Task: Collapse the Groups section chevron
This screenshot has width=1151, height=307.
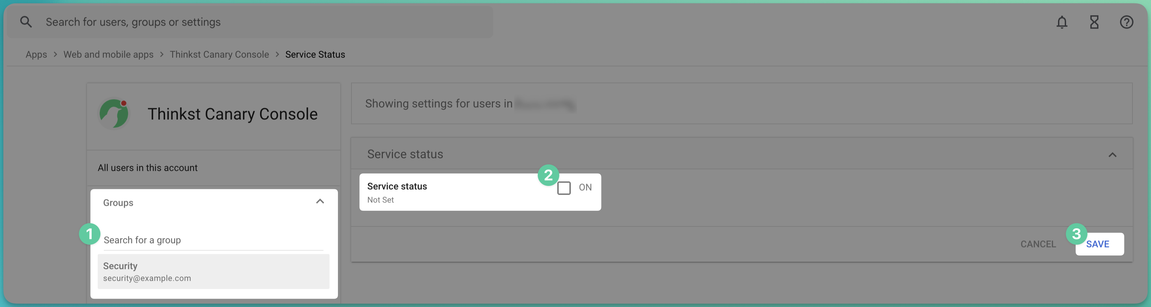Action: coord(320,202)
